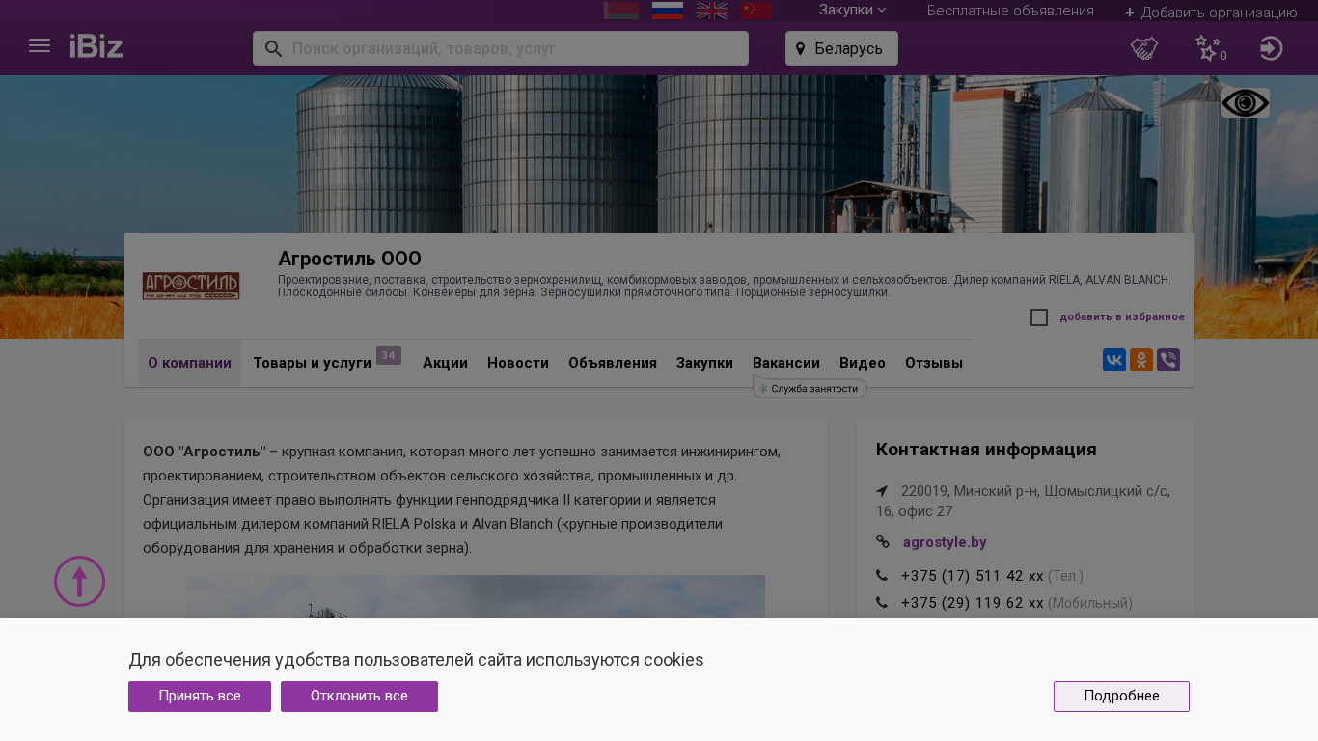Open the hamburger main menu
The image size is (1318, 741).
(40, 46)
